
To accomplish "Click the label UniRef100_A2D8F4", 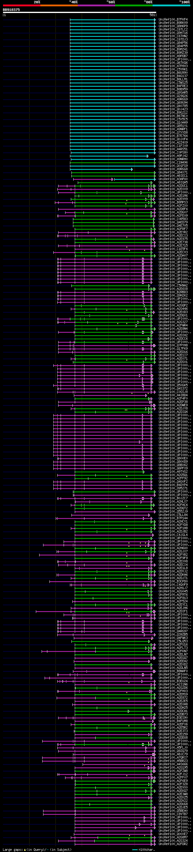I will (173, 209).
